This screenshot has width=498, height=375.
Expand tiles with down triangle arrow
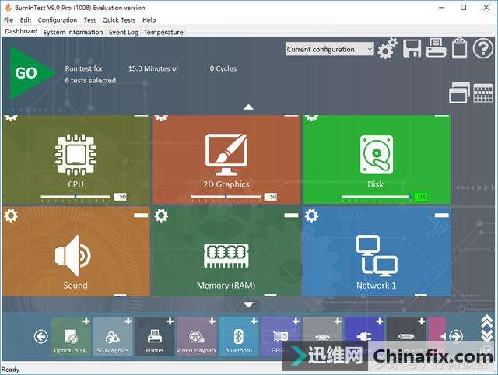pos(248,305)
